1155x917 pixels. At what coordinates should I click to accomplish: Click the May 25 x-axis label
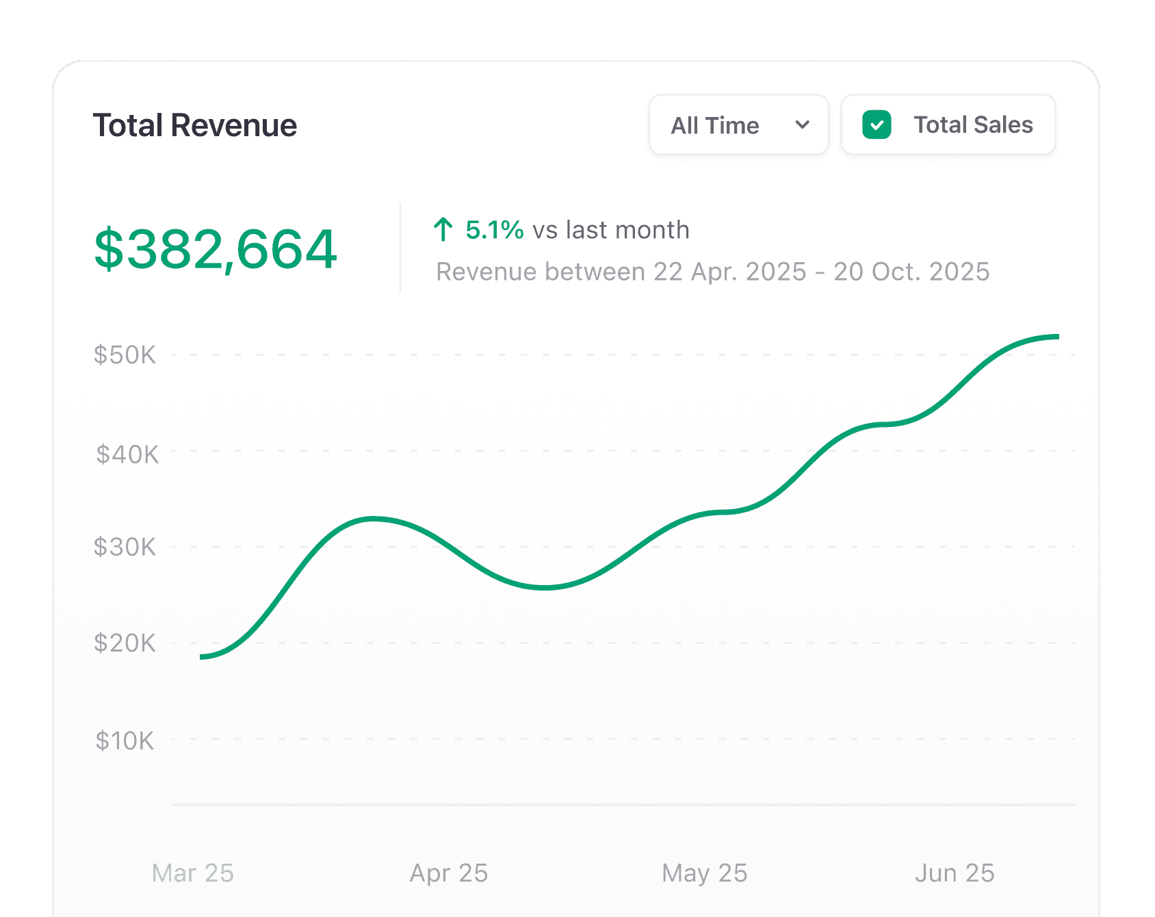[705, 873]
